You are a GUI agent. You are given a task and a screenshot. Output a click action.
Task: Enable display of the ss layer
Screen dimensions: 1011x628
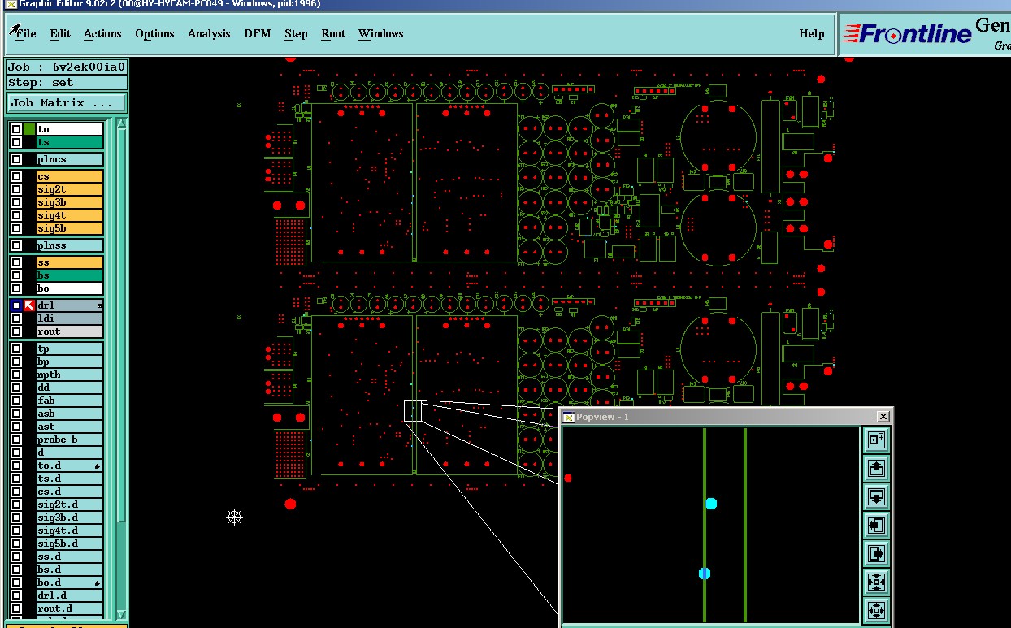point(16,262)
